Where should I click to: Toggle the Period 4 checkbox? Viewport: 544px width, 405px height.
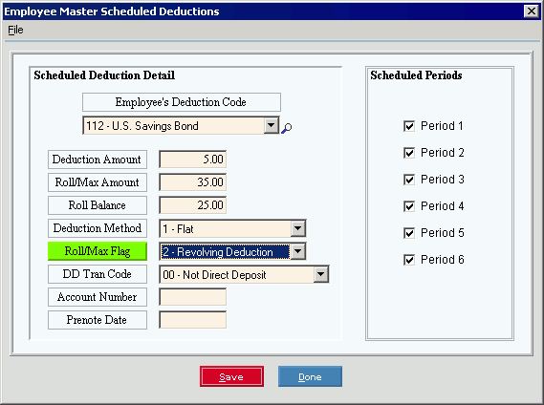coord(409,206)
